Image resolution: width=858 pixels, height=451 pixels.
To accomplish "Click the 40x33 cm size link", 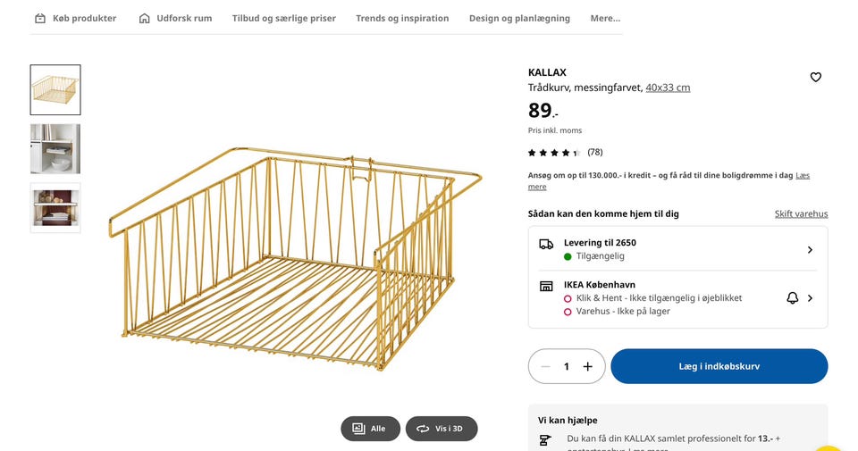I will (x=668, y=88).
